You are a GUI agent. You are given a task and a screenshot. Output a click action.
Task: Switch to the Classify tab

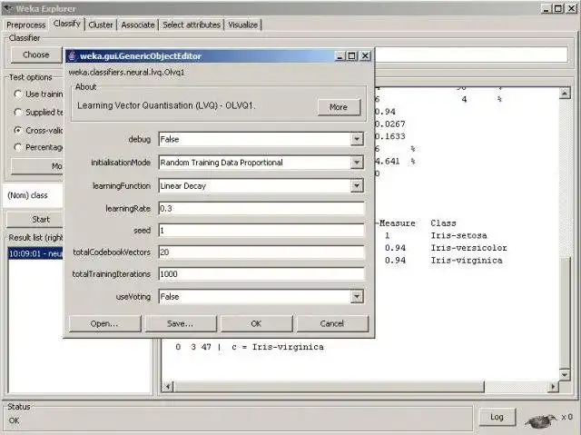[66, 24]
